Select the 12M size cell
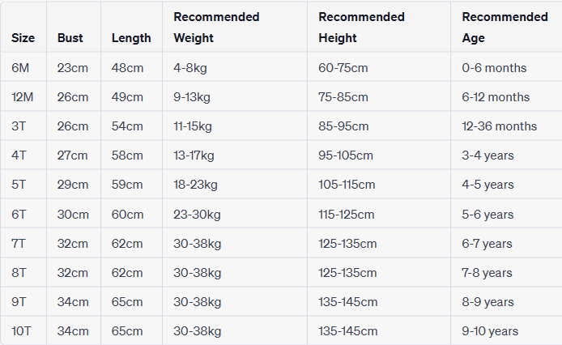 tap(23, 97)
